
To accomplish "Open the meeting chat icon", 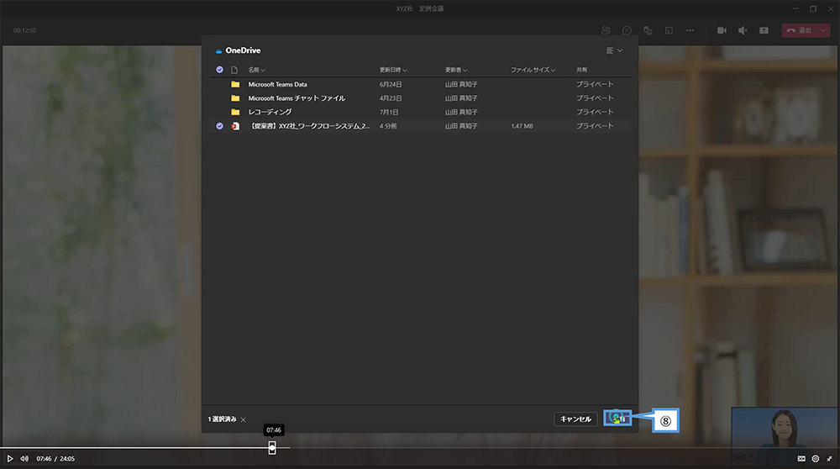I will click(627, 30).
